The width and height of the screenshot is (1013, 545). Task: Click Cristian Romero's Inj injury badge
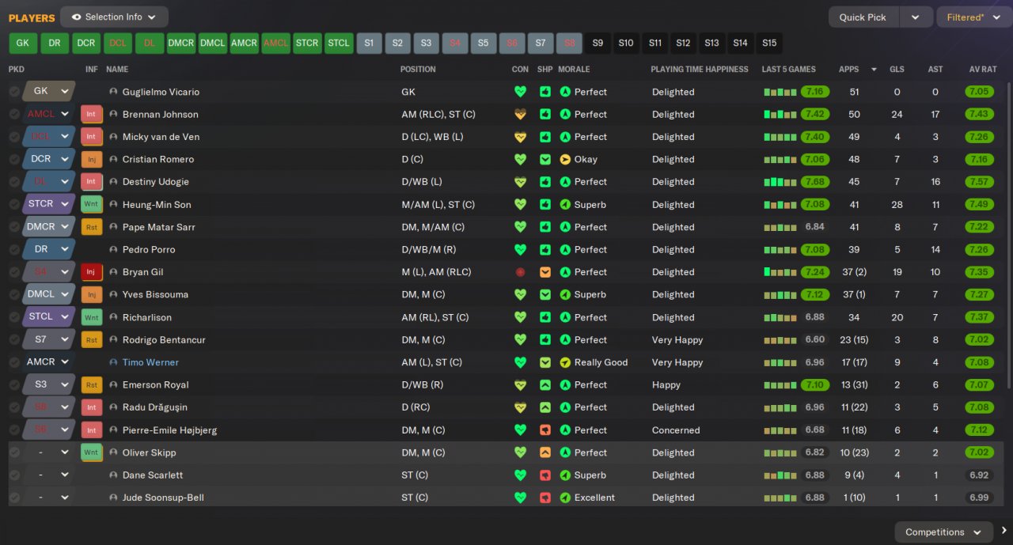coord(92,160)
